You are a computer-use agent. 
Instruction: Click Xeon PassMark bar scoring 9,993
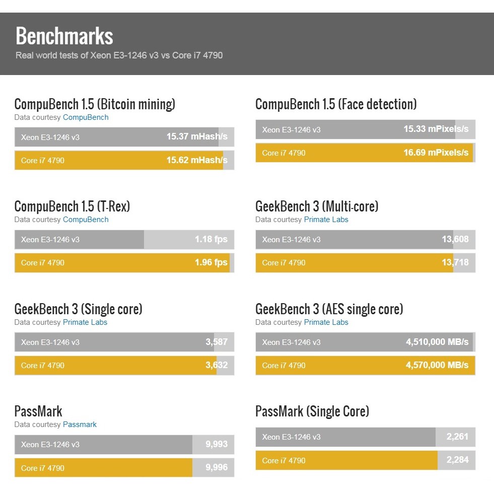[x=124, y=445]
